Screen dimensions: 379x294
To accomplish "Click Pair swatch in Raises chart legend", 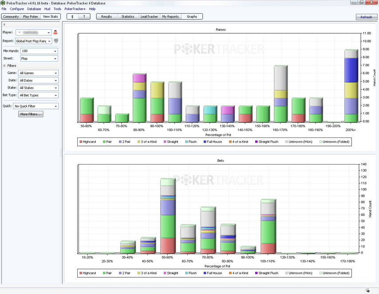I will coord(104,142).
